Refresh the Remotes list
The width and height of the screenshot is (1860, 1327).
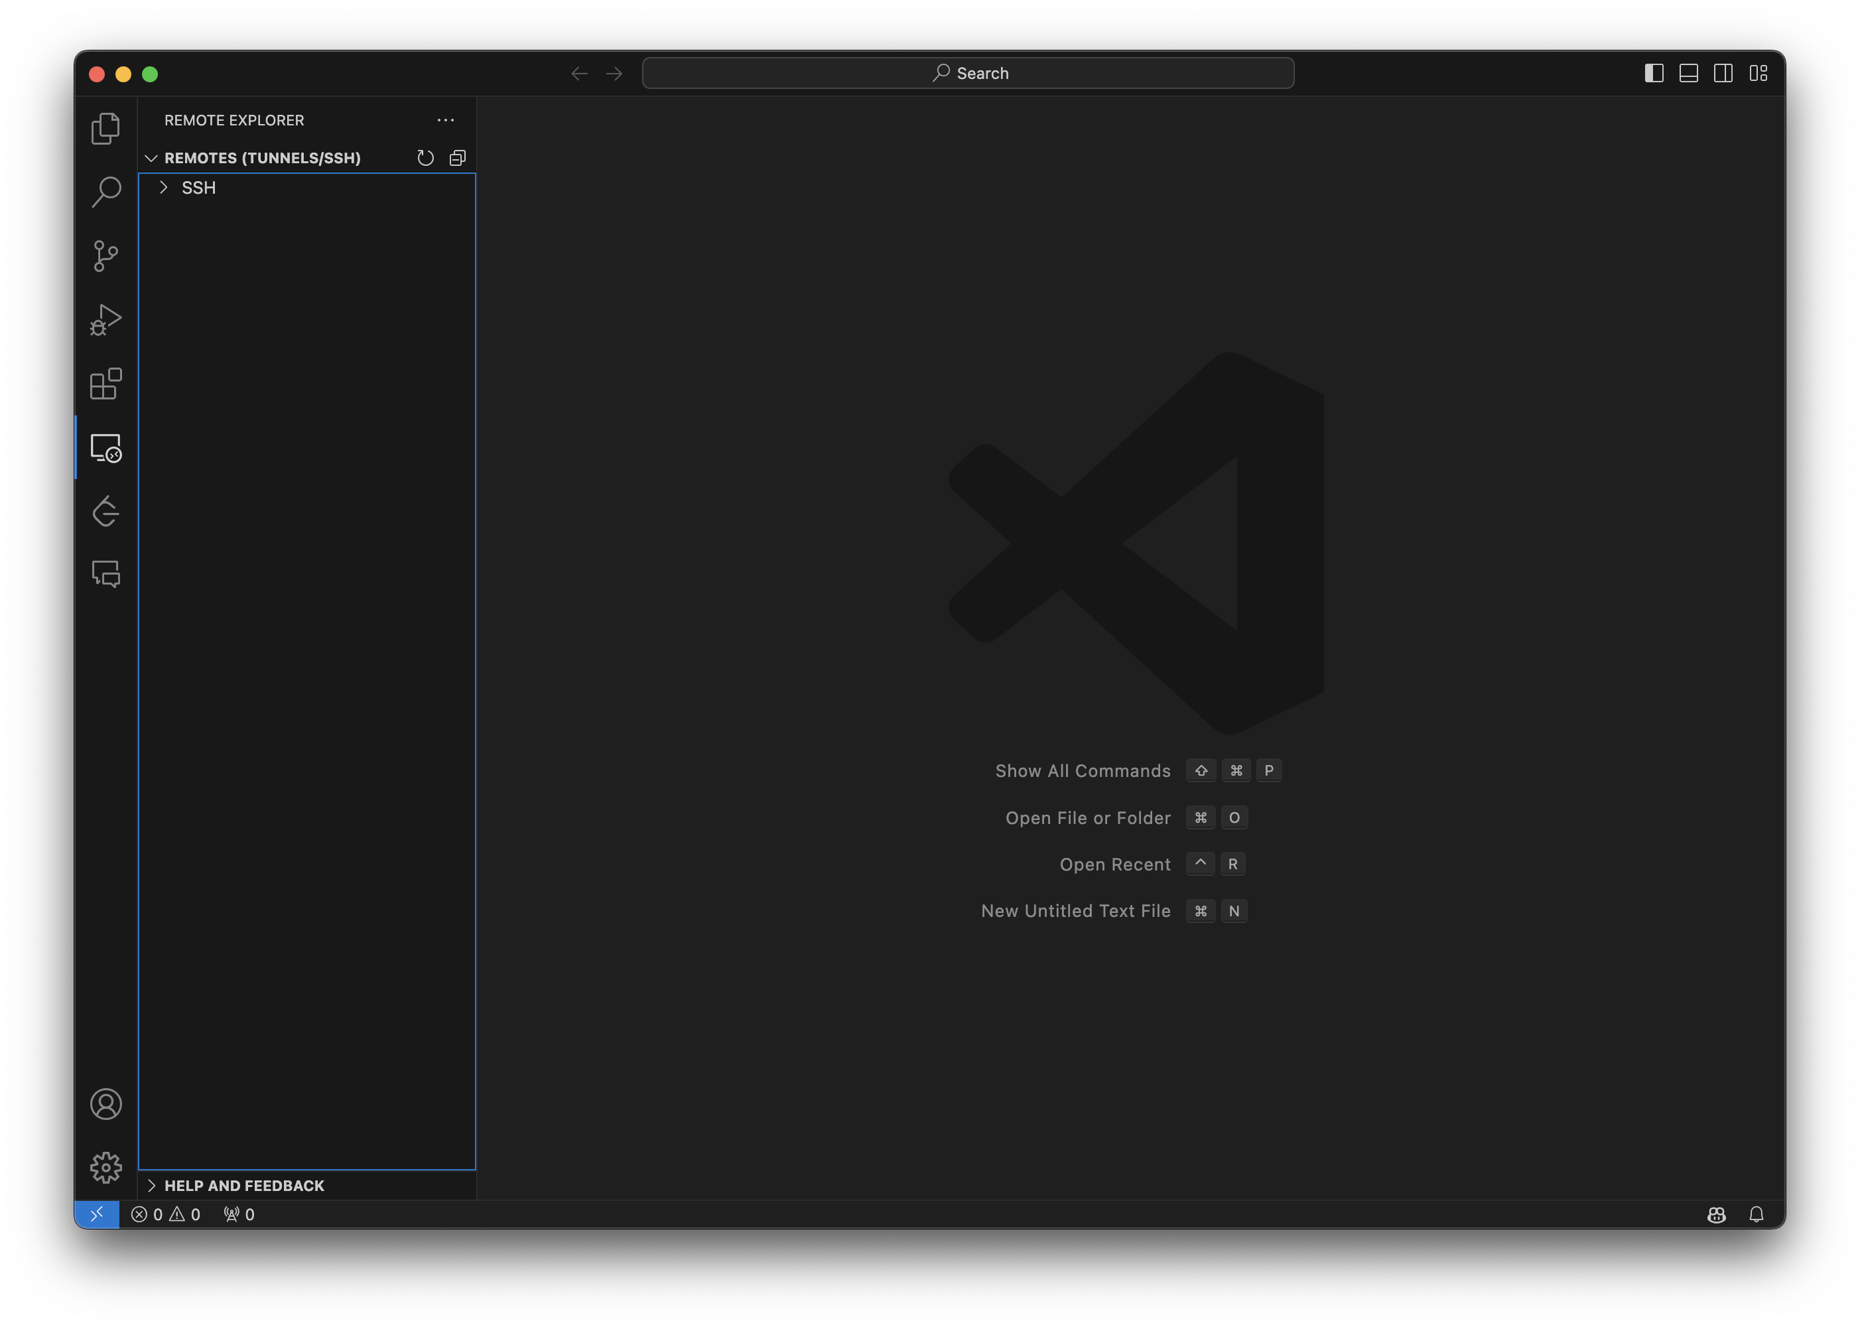click(x=425, y=158)
